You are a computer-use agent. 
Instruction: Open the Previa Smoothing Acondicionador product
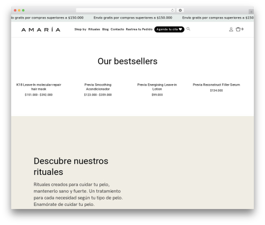click(98, 87)
